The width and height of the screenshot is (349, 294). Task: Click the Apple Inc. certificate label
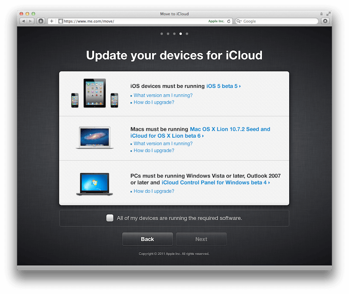(x=216, y=21)
